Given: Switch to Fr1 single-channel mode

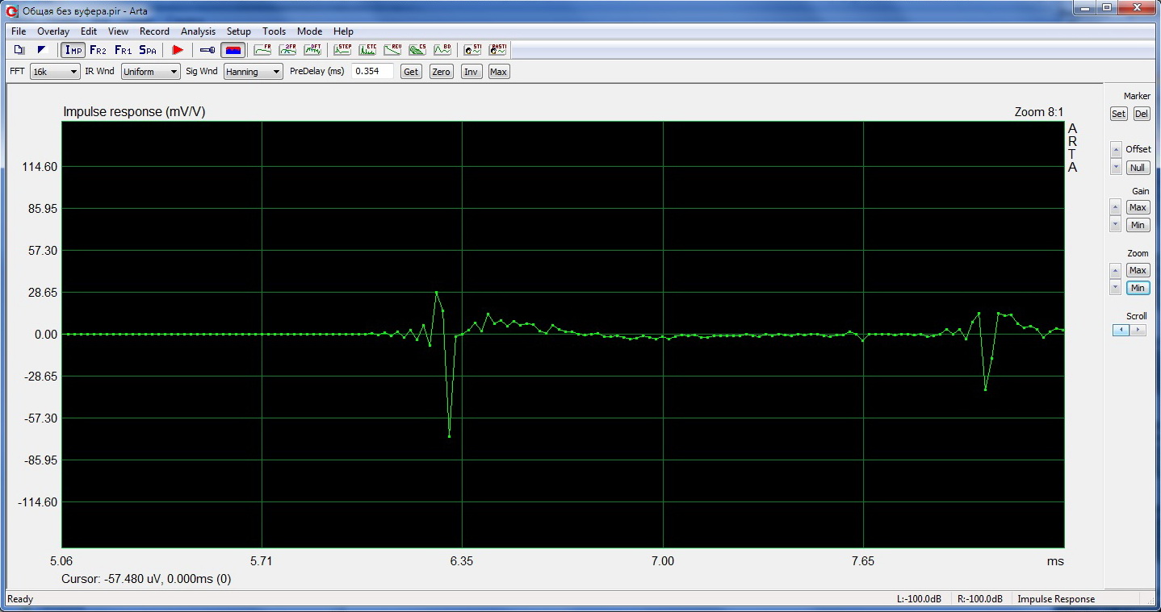Looking at the screenshot, I should tap(123, 50).
